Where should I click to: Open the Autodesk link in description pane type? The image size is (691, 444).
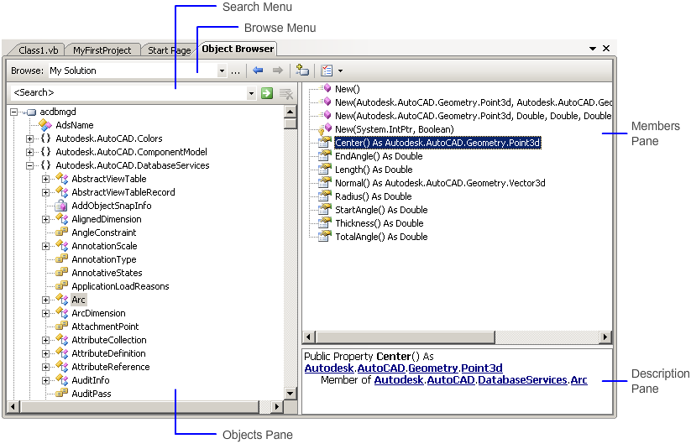pos(329,368)
